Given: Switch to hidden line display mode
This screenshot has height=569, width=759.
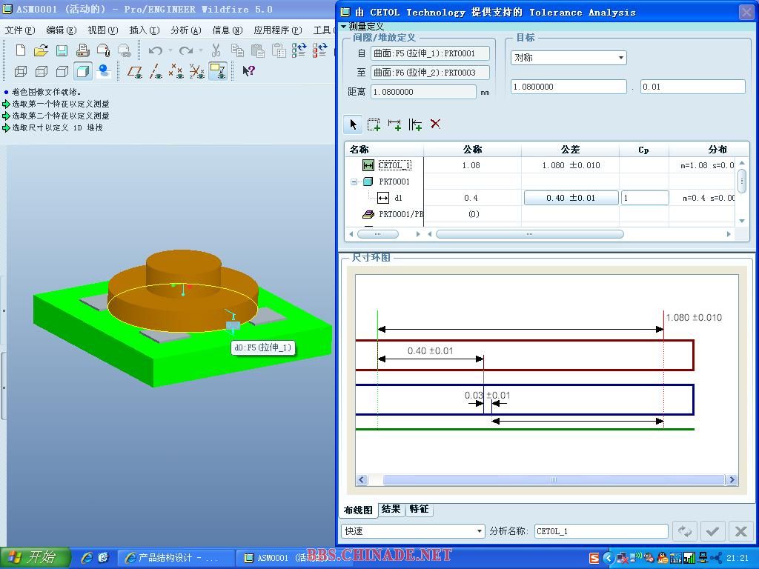Looking at the screenshot, I should tap(42, 72).
